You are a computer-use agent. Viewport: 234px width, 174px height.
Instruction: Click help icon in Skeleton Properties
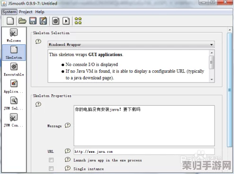[x=38, y=104]
